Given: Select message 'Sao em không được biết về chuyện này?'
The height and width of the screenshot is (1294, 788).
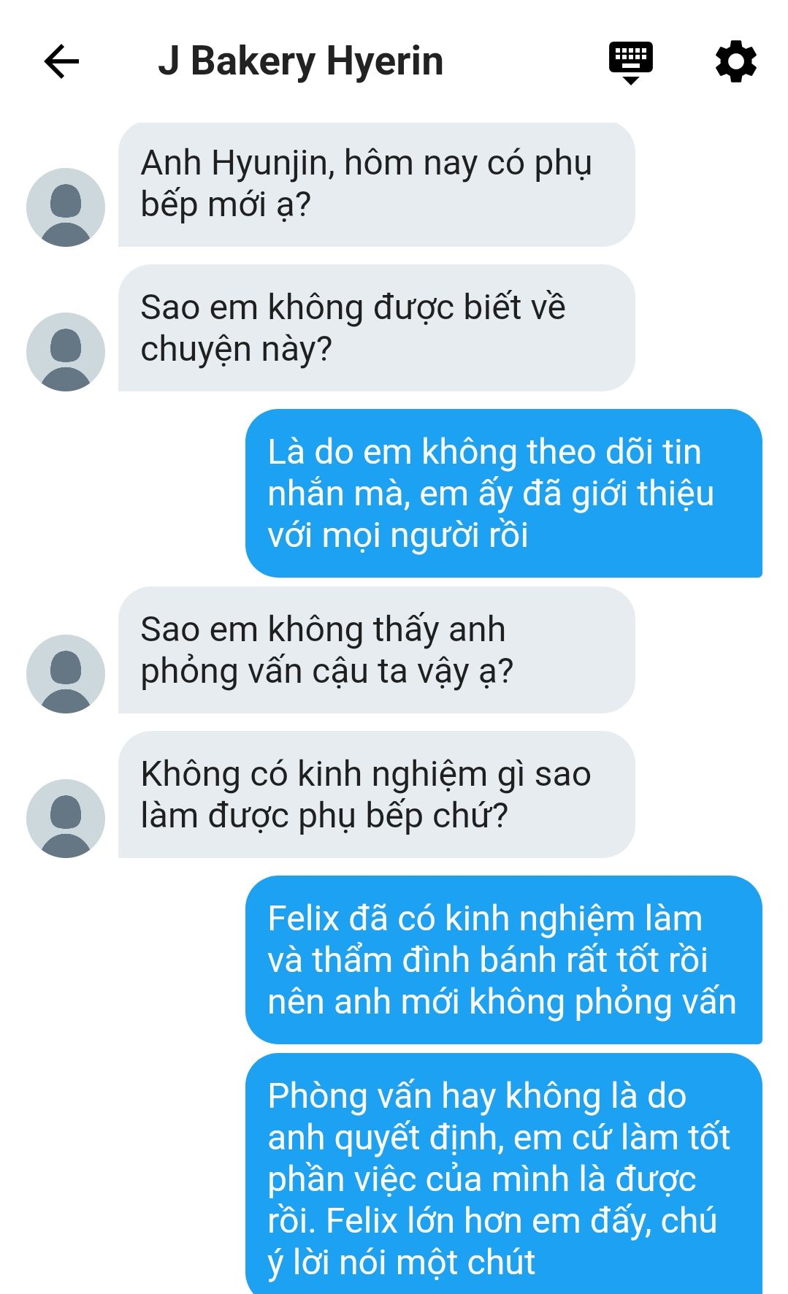Looking at the screenshot, I should click(376, 329).
